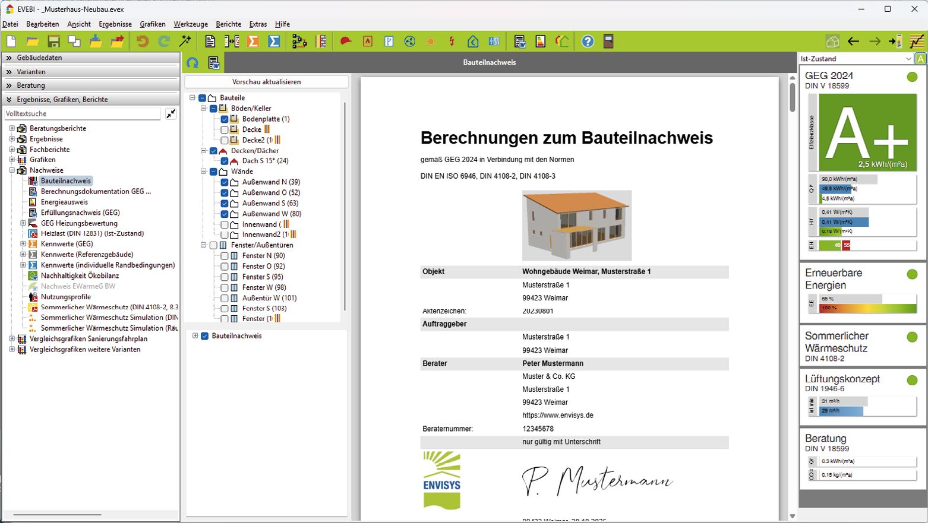Select Energieausweis in Nachweise tree
Screen dimensions: 928x526
64,202
